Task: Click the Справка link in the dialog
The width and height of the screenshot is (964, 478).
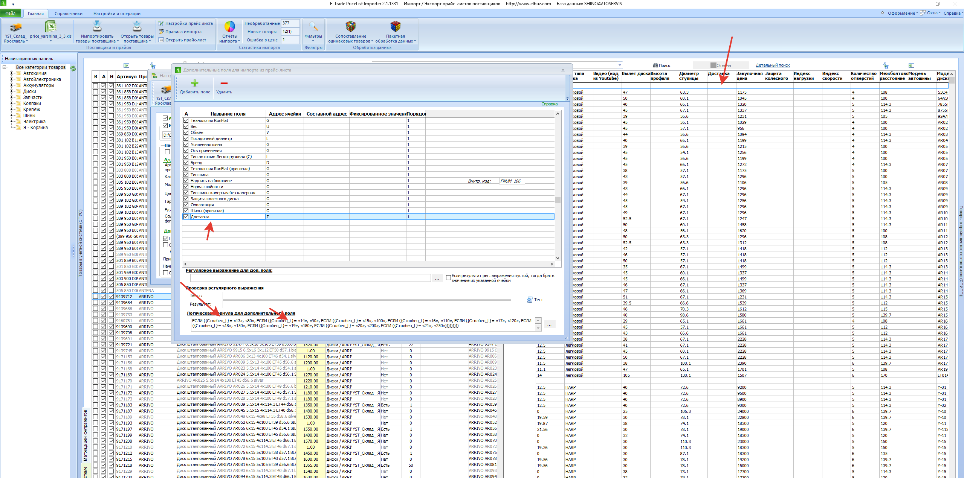Action: (x=549, y=104)
